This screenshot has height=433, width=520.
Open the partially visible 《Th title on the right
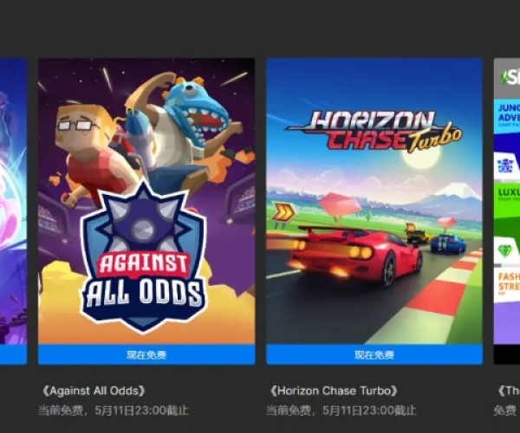509,391
